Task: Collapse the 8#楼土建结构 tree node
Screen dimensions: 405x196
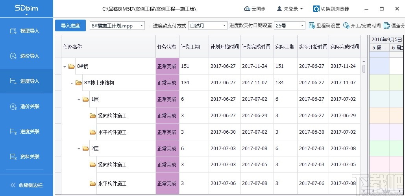Action: 72,83
